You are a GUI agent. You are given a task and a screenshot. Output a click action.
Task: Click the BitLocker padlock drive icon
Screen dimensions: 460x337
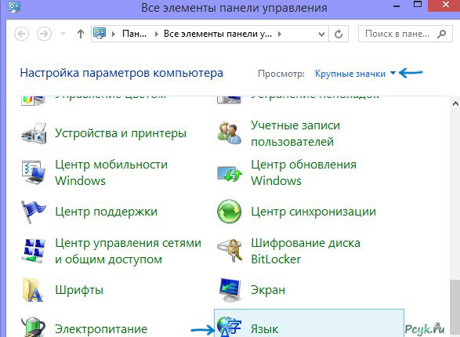(x=230, y=251)
